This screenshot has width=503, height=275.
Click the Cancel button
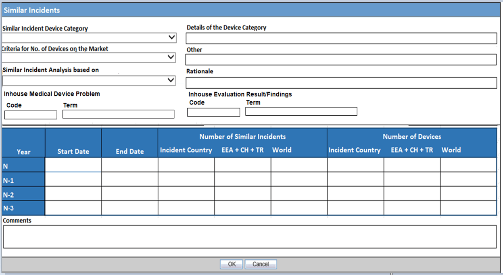261,264
